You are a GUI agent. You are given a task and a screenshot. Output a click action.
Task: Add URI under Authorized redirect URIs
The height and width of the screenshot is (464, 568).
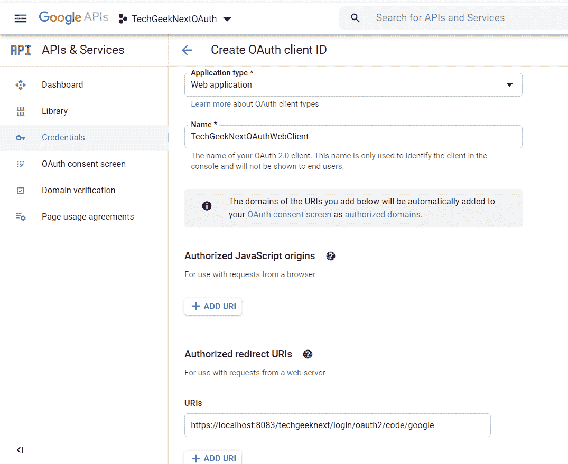click(213, 458)
